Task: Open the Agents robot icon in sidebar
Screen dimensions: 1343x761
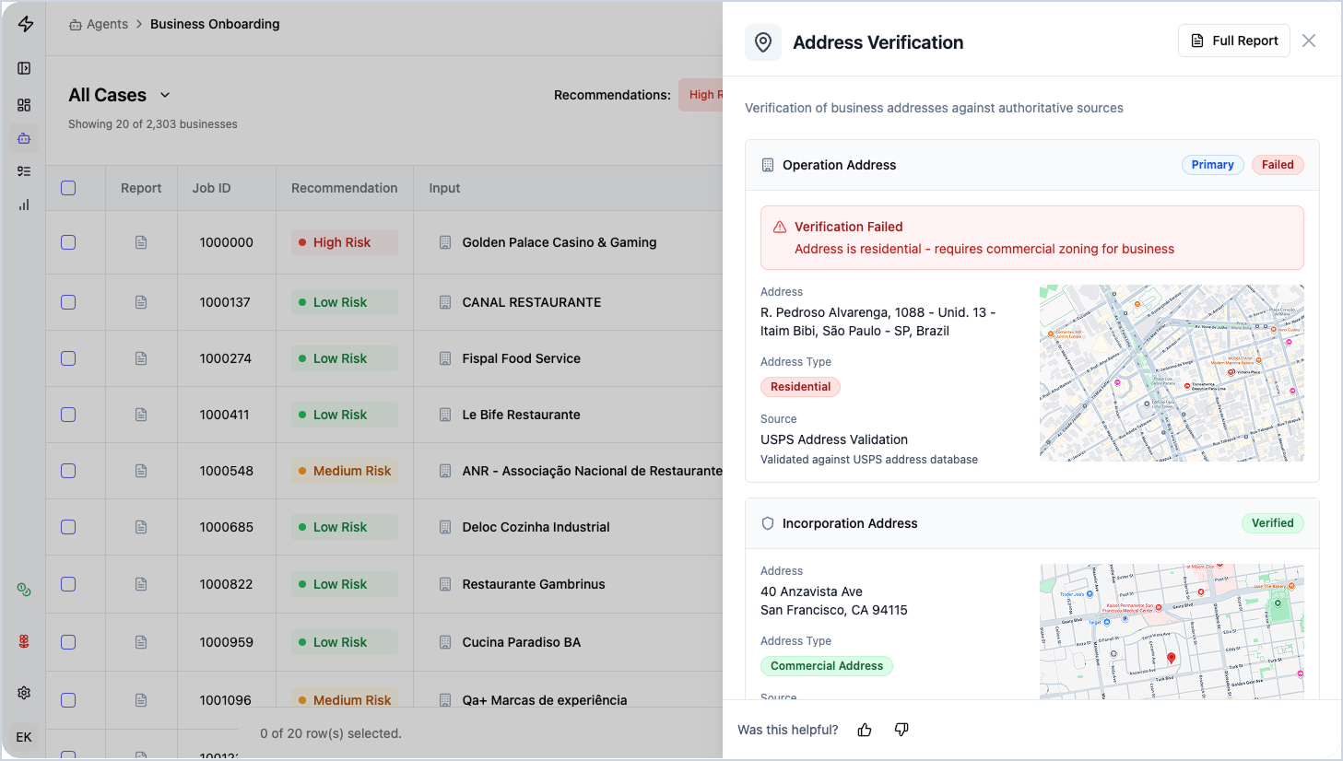Action: point(24,138)
